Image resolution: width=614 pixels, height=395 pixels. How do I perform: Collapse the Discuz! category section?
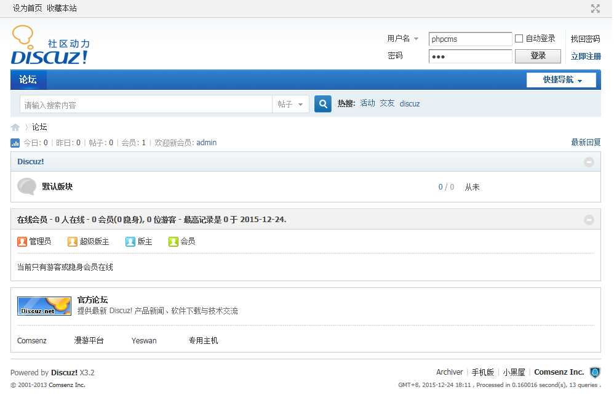click(x=589, y=162)
